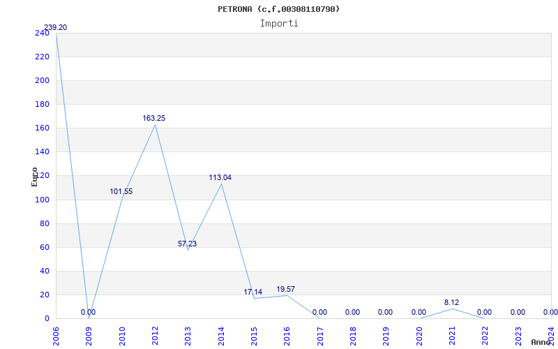558x349 pixels.
Task: Click the chart title PETRONA (c.f.00308110790)
Action: 278,9
